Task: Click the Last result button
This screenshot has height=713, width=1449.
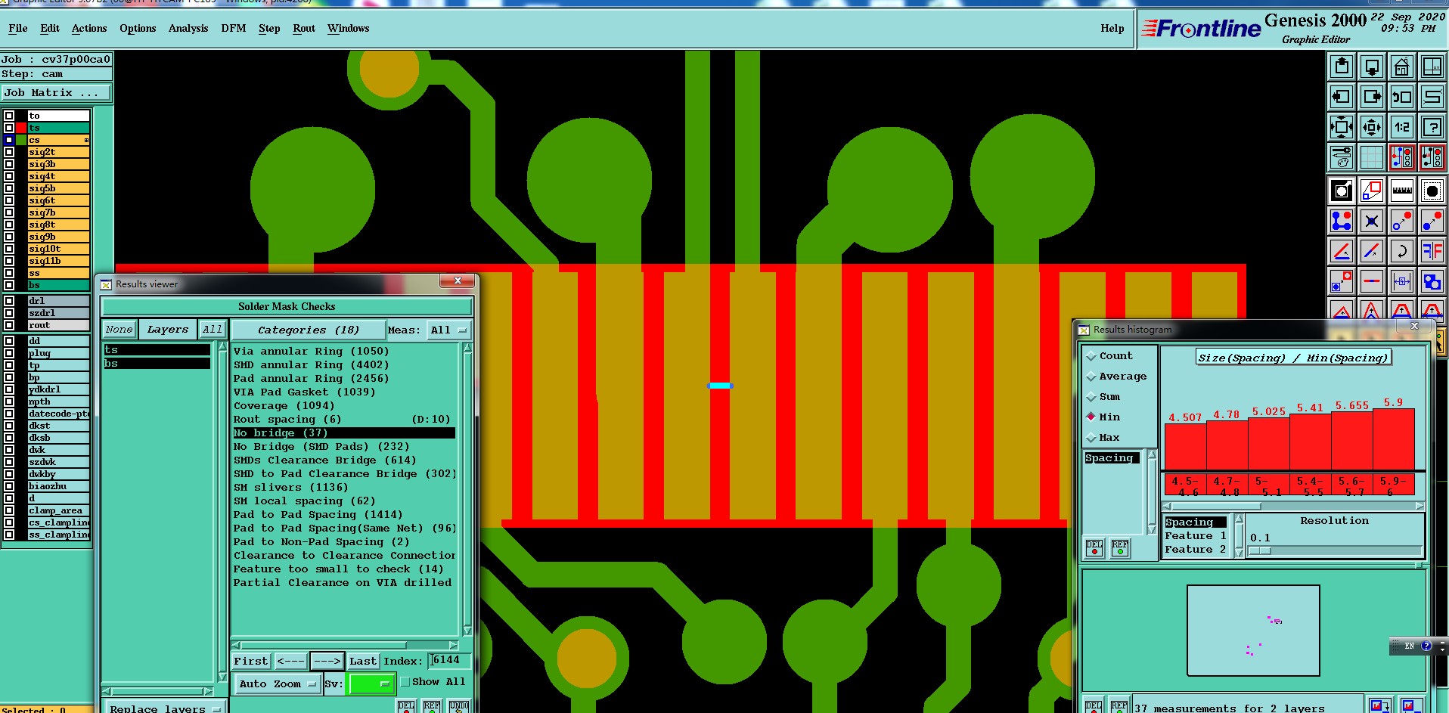Action: click(x=363, y=662)
